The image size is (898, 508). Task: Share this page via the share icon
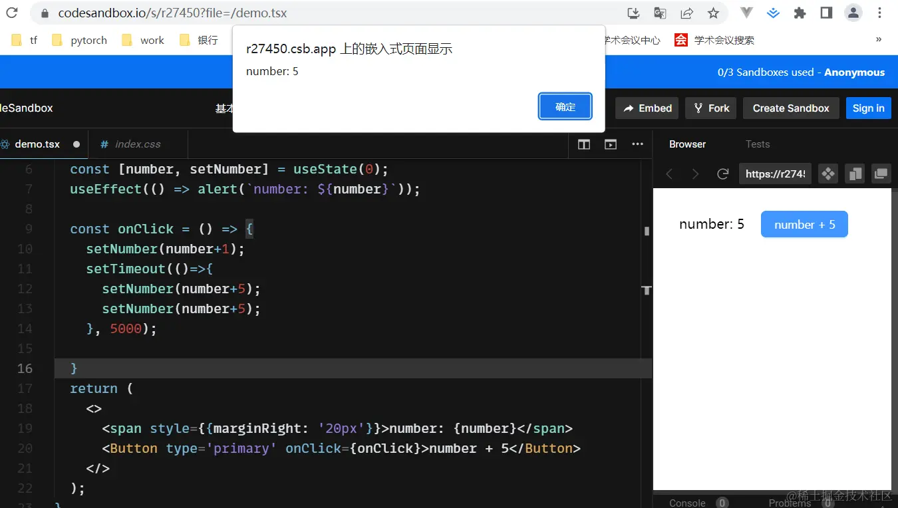(686, 13)
